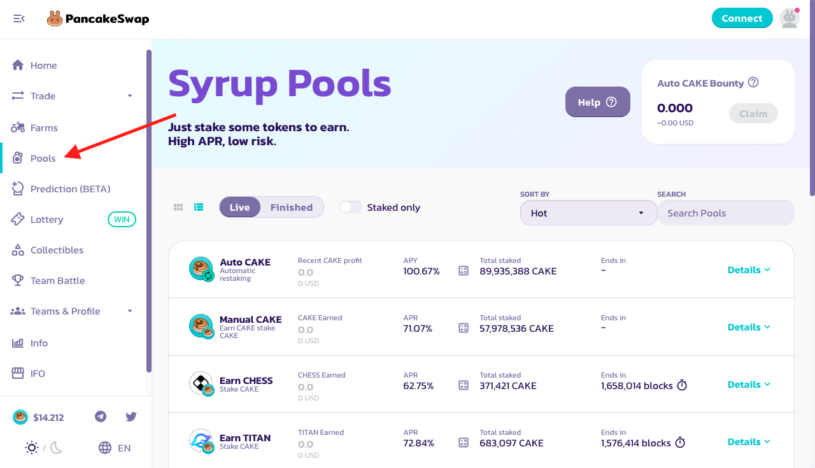Image resolution: width=815 pixels, height=468 pixels.
Task: Click the CAKE token price icon
Action: tap(20, 417)
